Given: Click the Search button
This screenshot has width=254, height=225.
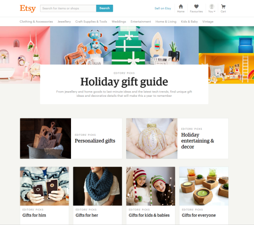Looking at the screenshot, I should point(104,8).
